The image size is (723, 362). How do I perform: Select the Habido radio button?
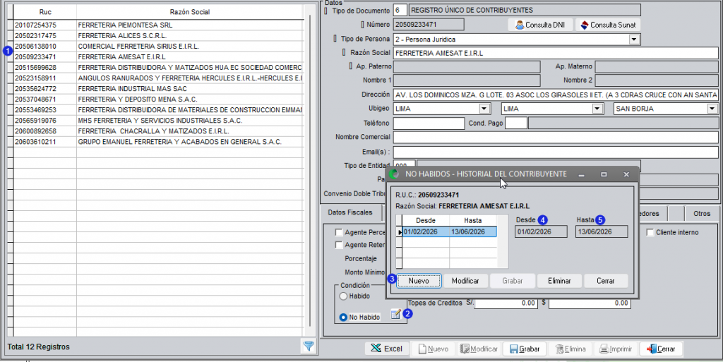(x=343, y=296)
